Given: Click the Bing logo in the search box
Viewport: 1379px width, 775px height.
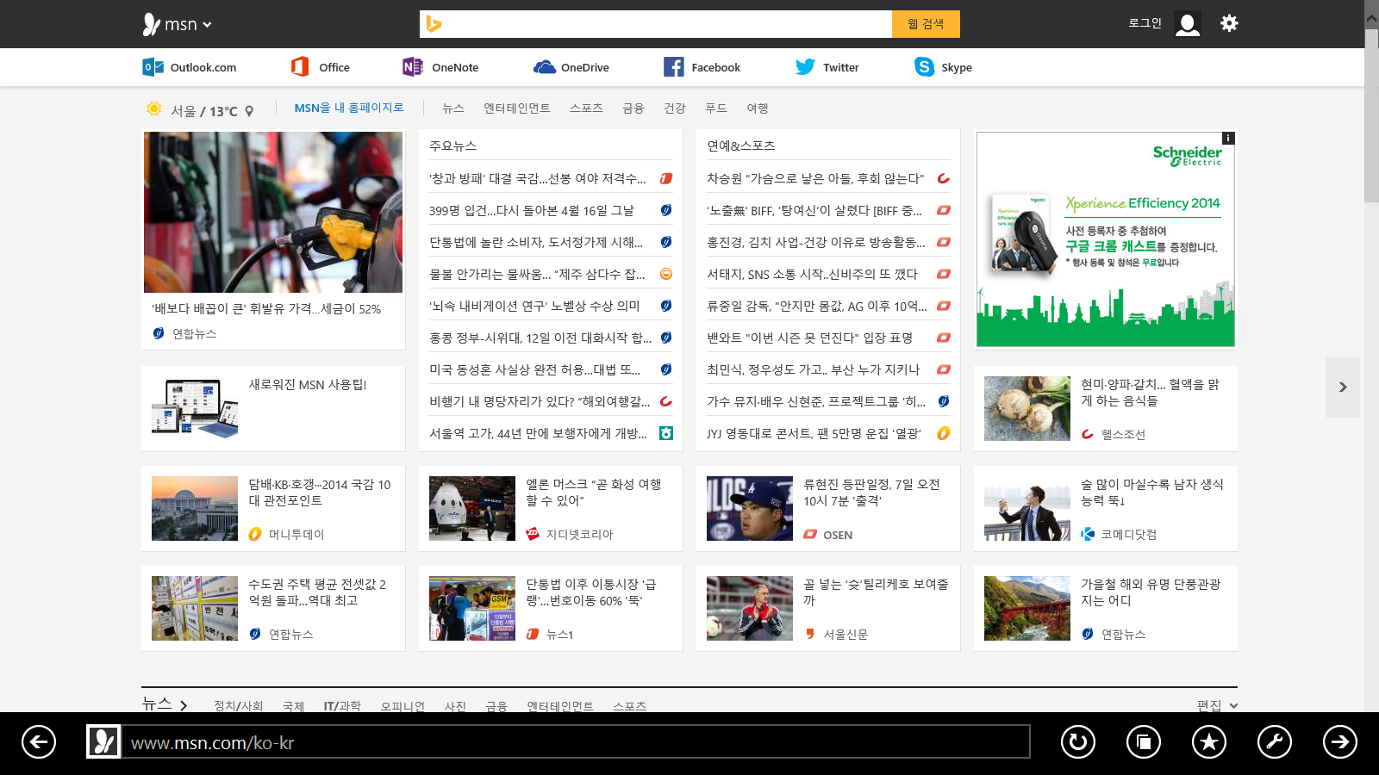Looking at the screenshot, I should click(434, 24).
